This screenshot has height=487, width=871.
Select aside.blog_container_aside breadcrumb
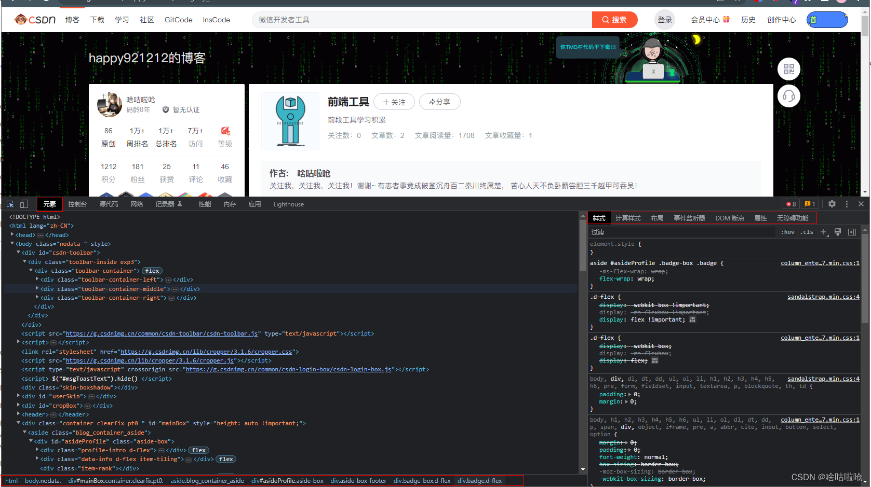pyautogui.click(x=207, y=481)
